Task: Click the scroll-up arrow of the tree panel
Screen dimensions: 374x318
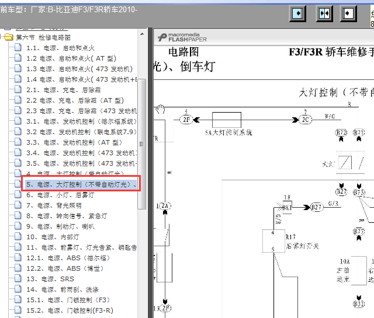Action: (142, 34)
